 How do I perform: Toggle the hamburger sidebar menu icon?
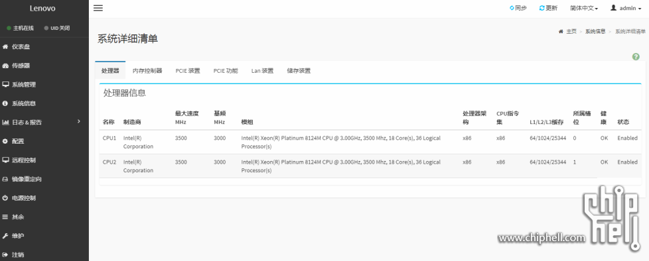point(98,8)
